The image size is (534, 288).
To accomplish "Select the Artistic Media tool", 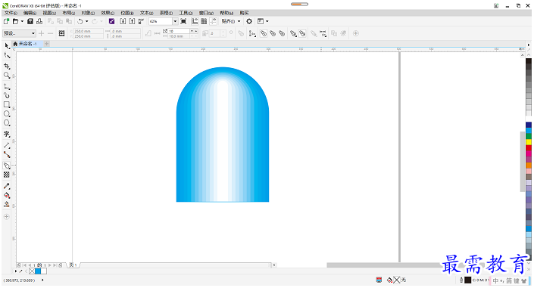I will point(7,95).
